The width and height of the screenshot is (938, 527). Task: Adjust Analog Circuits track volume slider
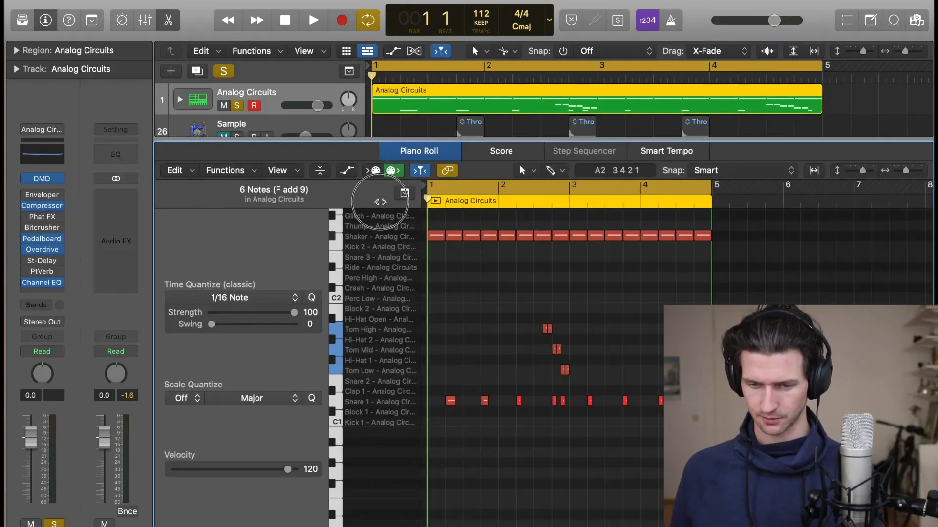[318, 105]
